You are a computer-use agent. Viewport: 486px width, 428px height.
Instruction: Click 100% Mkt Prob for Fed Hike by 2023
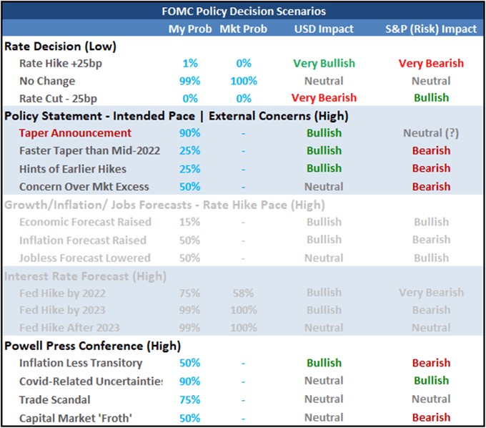tap(244, 311)
